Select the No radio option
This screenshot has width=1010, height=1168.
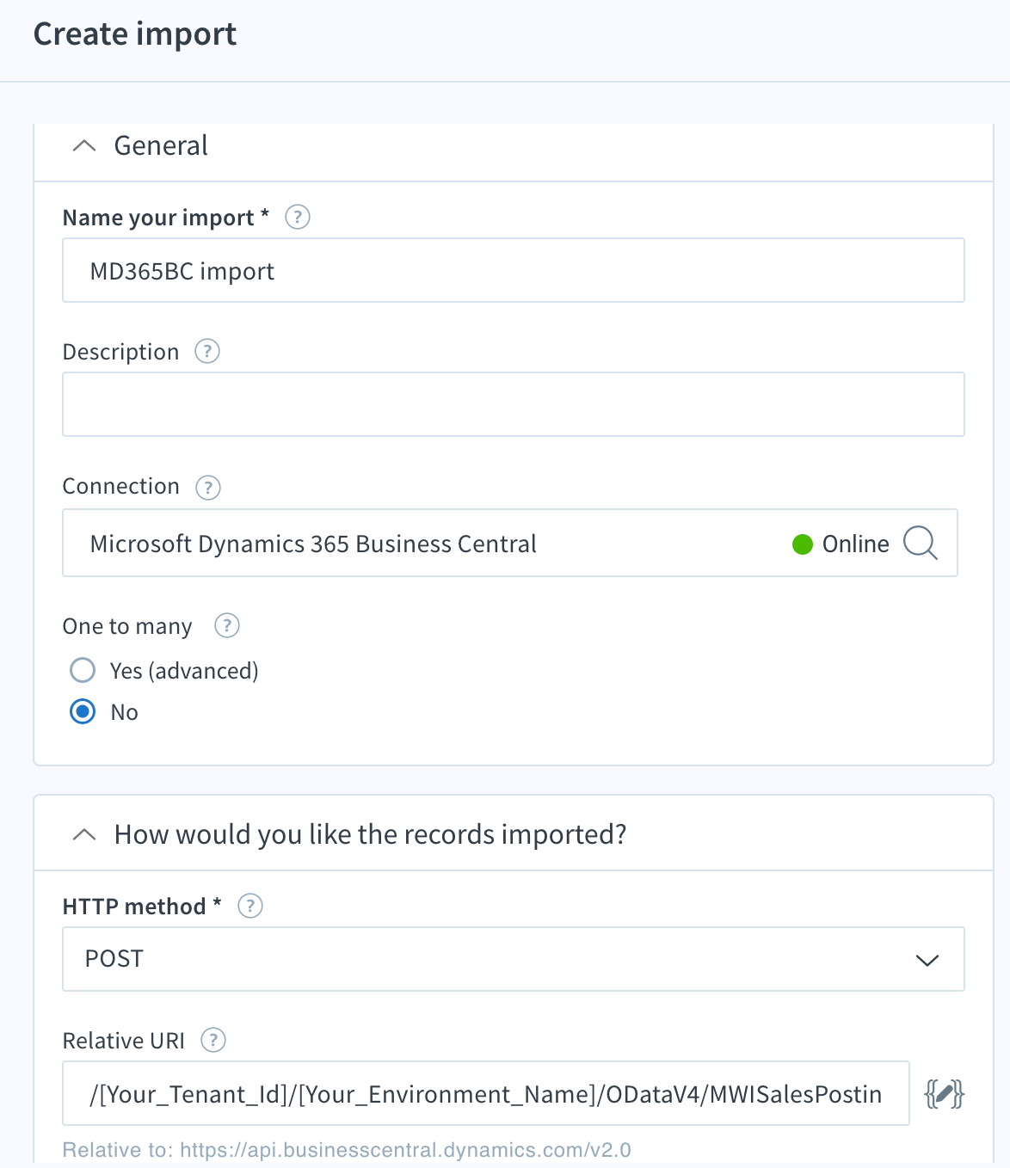(83, 711)
